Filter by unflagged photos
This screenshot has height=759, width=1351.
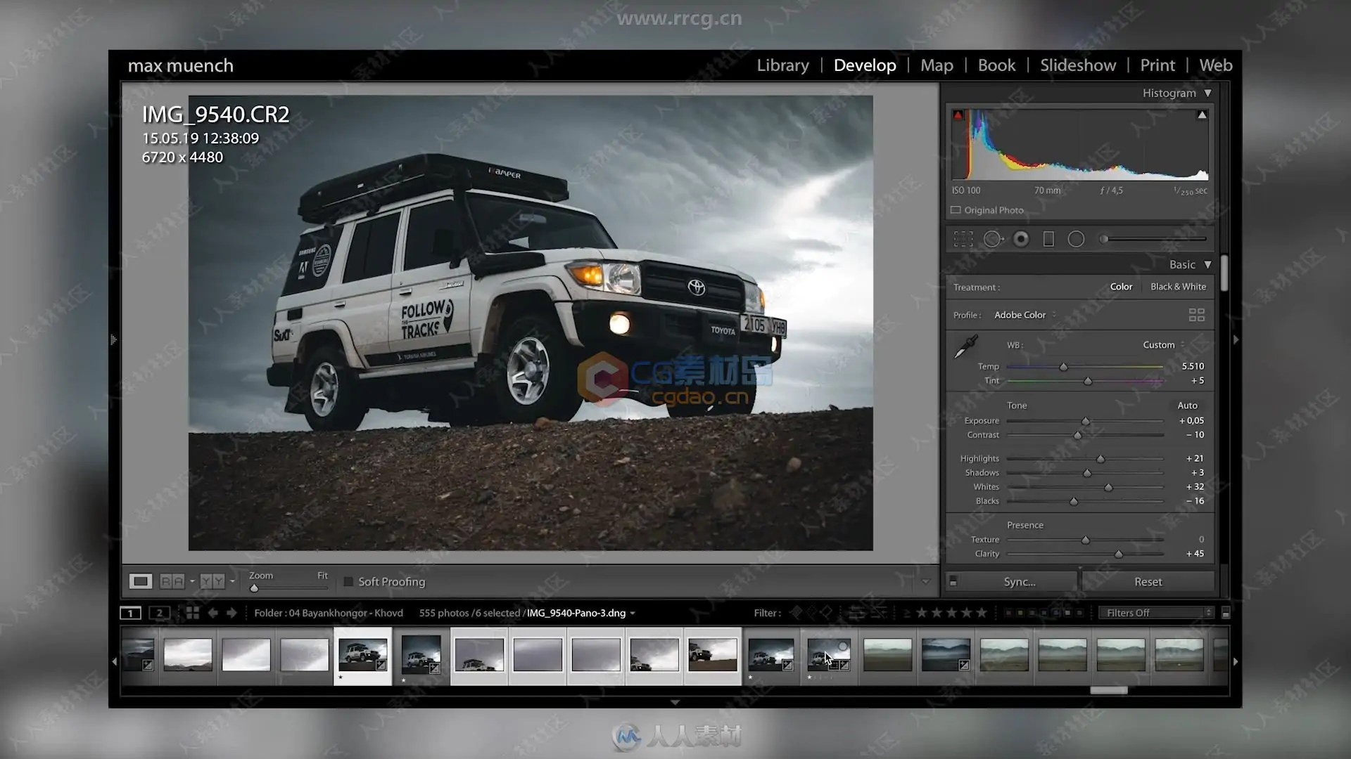coord(811,613)
